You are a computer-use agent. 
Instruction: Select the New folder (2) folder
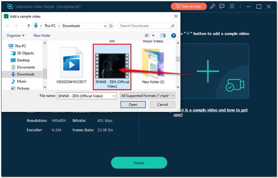[153, 66]
